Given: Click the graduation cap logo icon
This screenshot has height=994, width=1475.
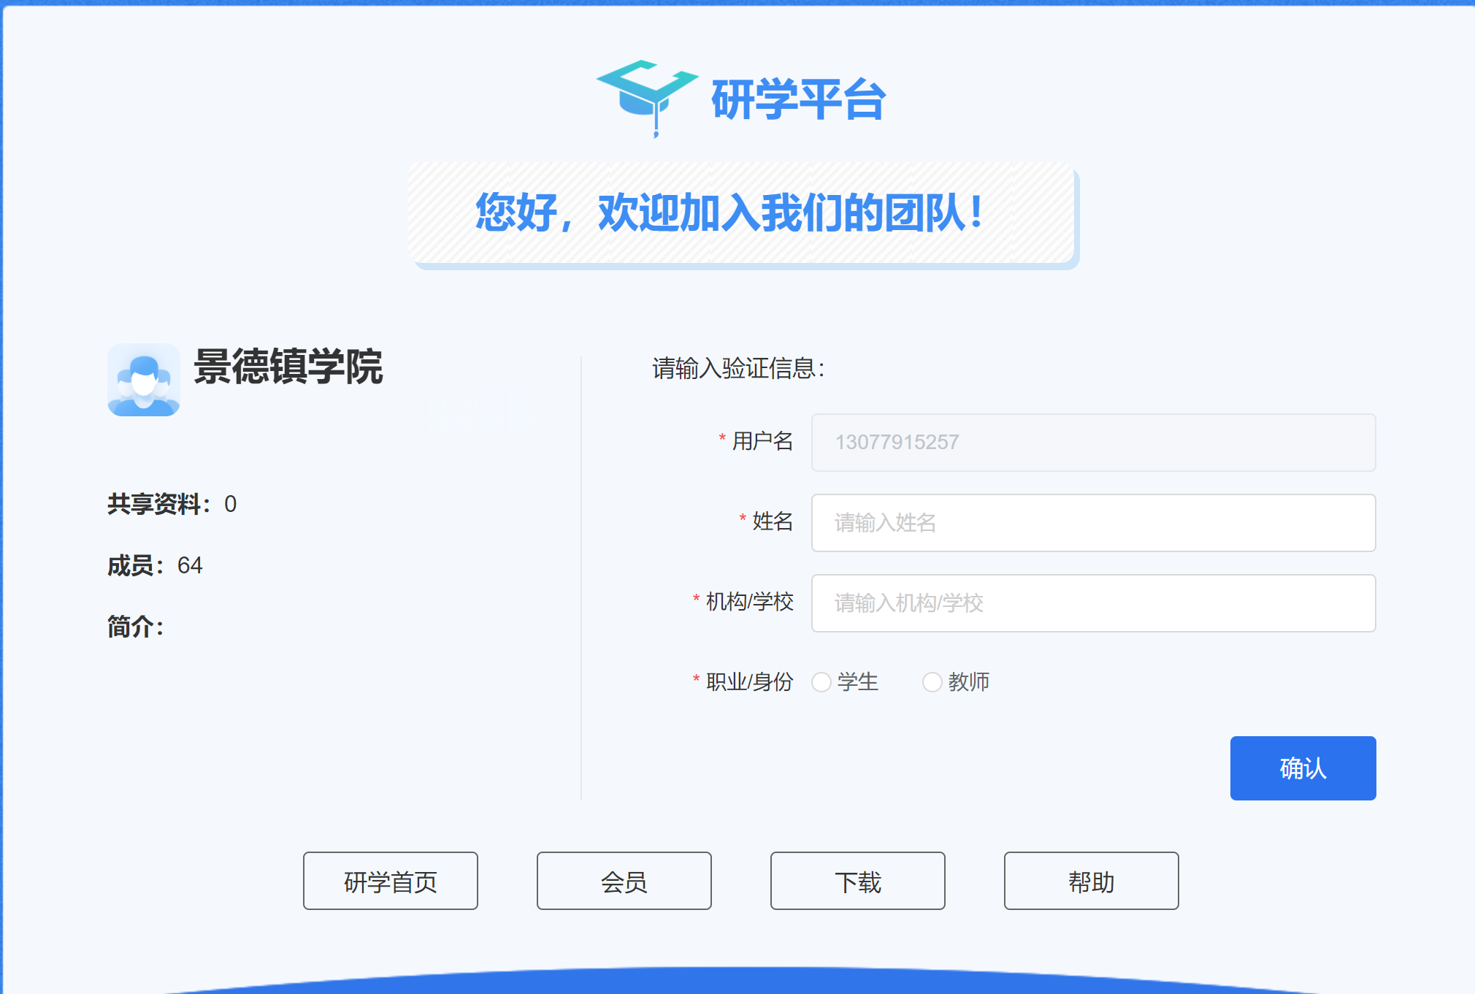Looking at the screenshot, I should (x=648, y=99).
